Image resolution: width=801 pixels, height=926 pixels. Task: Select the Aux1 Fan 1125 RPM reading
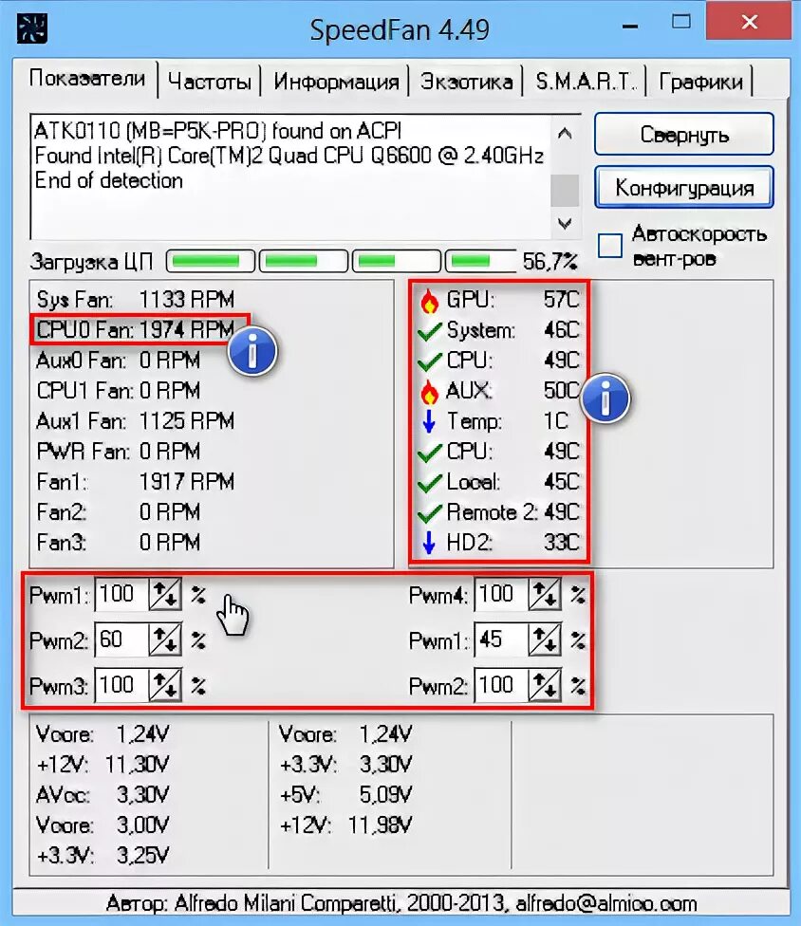point(136,421)
